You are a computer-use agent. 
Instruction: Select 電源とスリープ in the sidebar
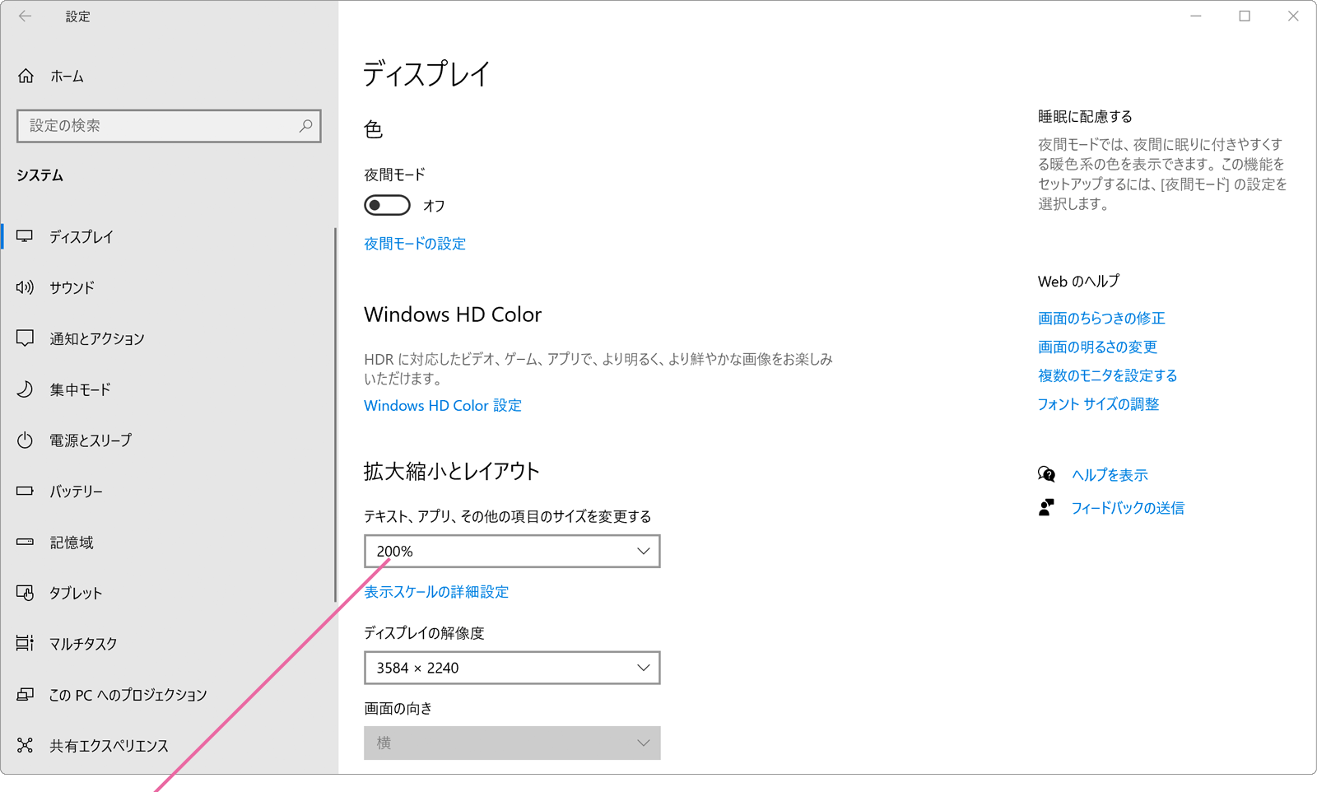coord(169,440)
